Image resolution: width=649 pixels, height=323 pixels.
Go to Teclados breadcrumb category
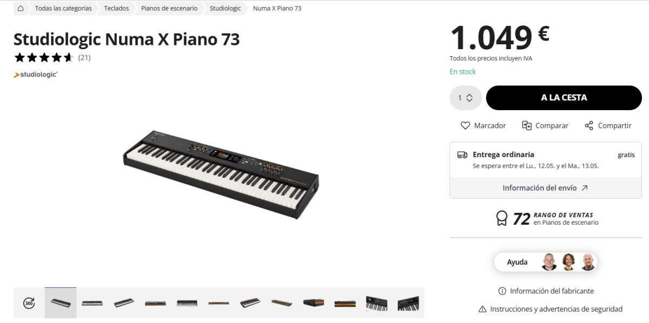coord(116,9)
